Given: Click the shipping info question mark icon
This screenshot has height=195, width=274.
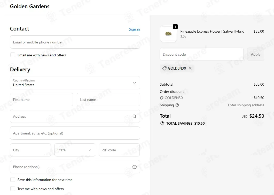Looking at the screenshot, I should 177,105.
